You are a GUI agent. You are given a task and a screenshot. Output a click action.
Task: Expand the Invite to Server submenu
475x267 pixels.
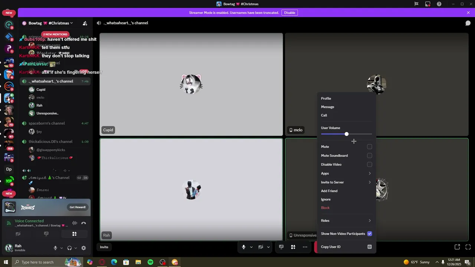(346, 182)
